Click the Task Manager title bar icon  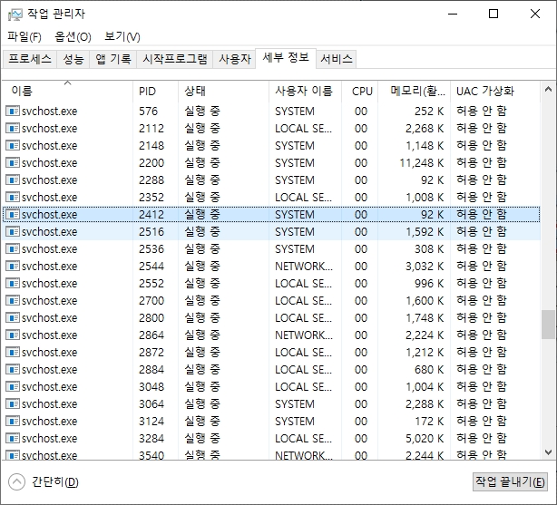tap(15, 15)
